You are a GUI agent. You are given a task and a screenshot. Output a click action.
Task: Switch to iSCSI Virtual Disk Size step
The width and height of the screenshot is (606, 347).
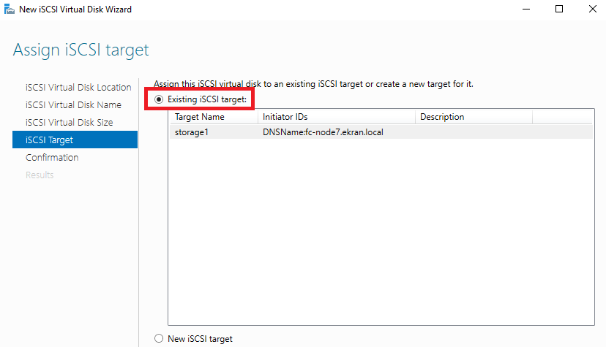69,123
